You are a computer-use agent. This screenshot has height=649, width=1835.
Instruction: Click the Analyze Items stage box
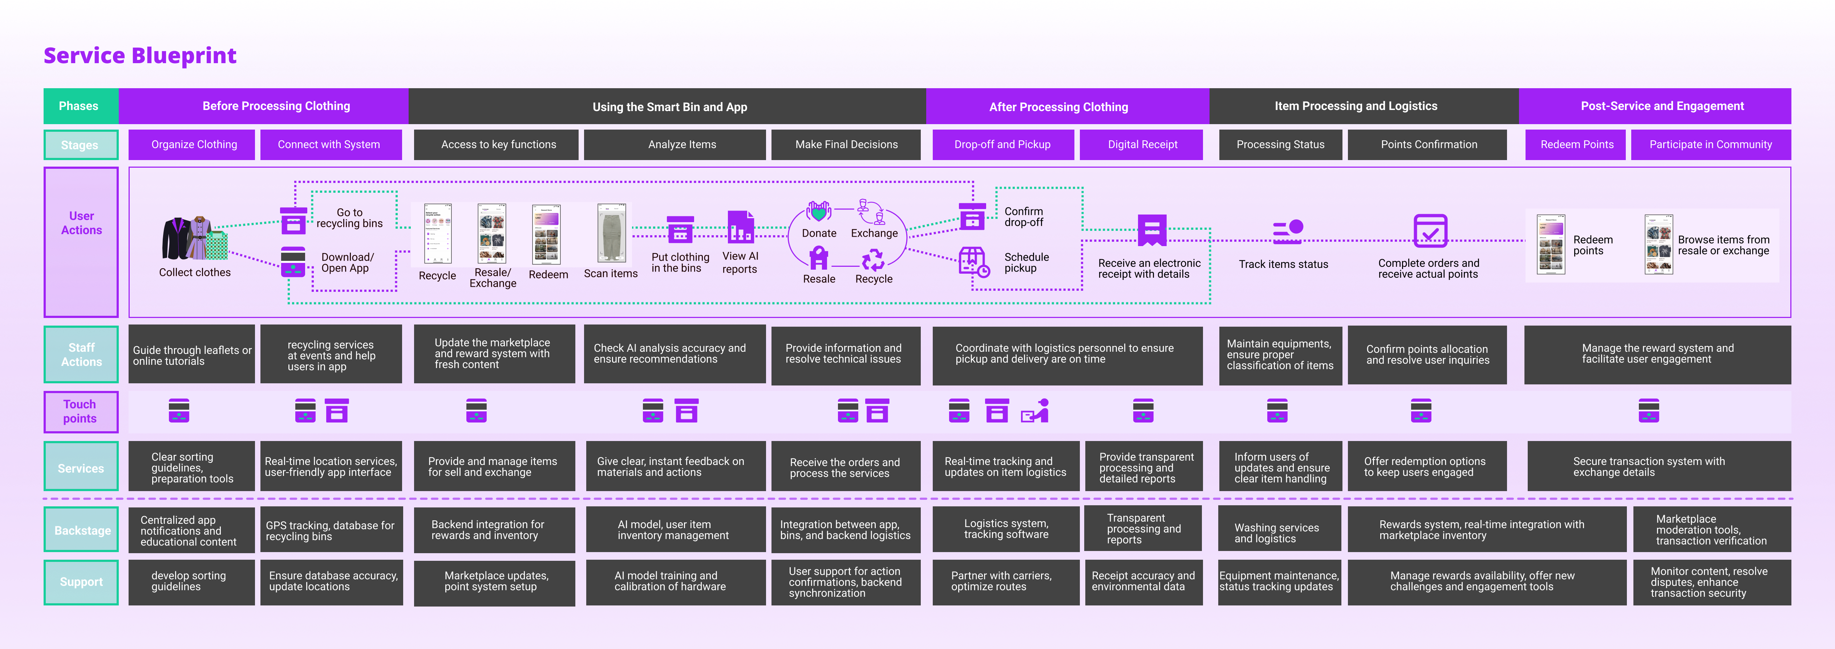click(682, 144)
